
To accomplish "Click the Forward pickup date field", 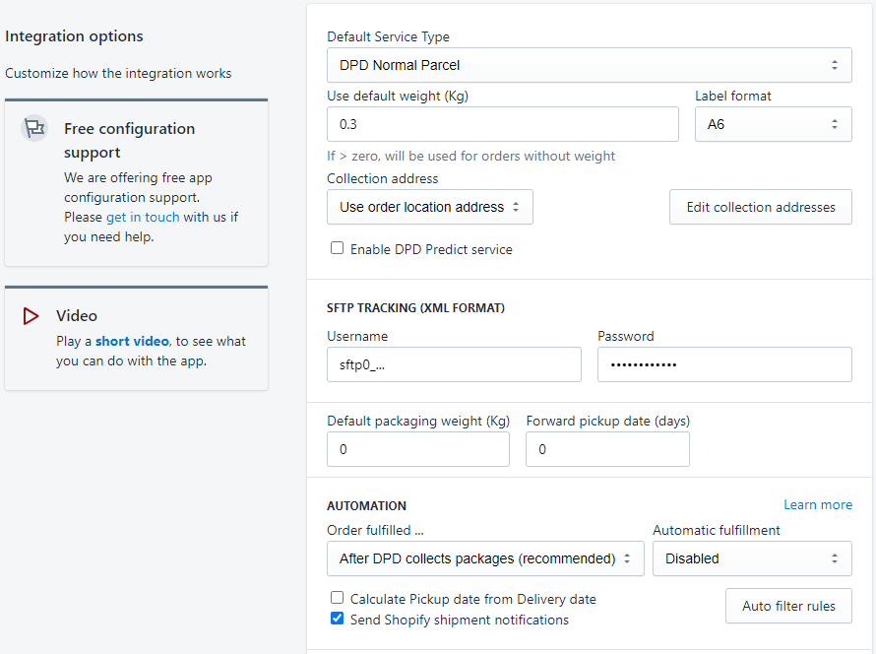I will [x=607, y=449].
